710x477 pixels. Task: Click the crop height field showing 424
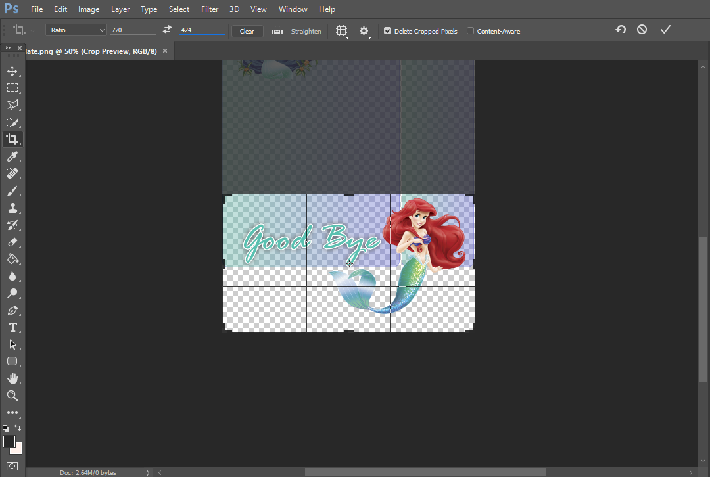pos(202,30)
